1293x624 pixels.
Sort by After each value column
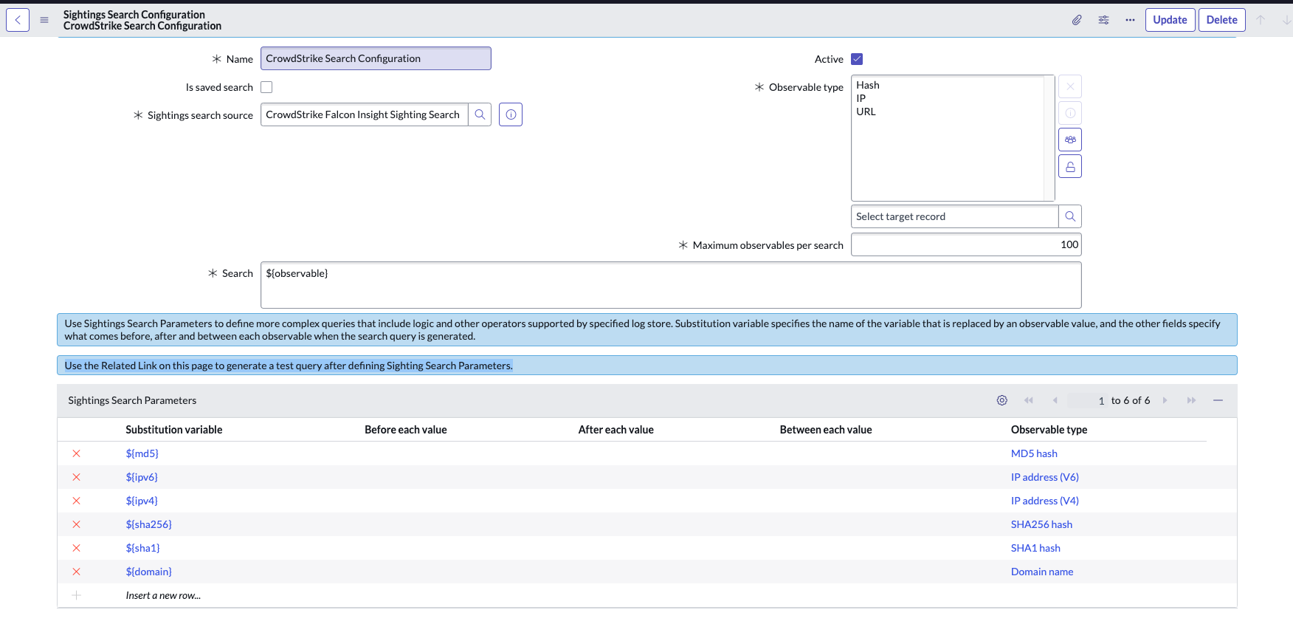point(616,430)
